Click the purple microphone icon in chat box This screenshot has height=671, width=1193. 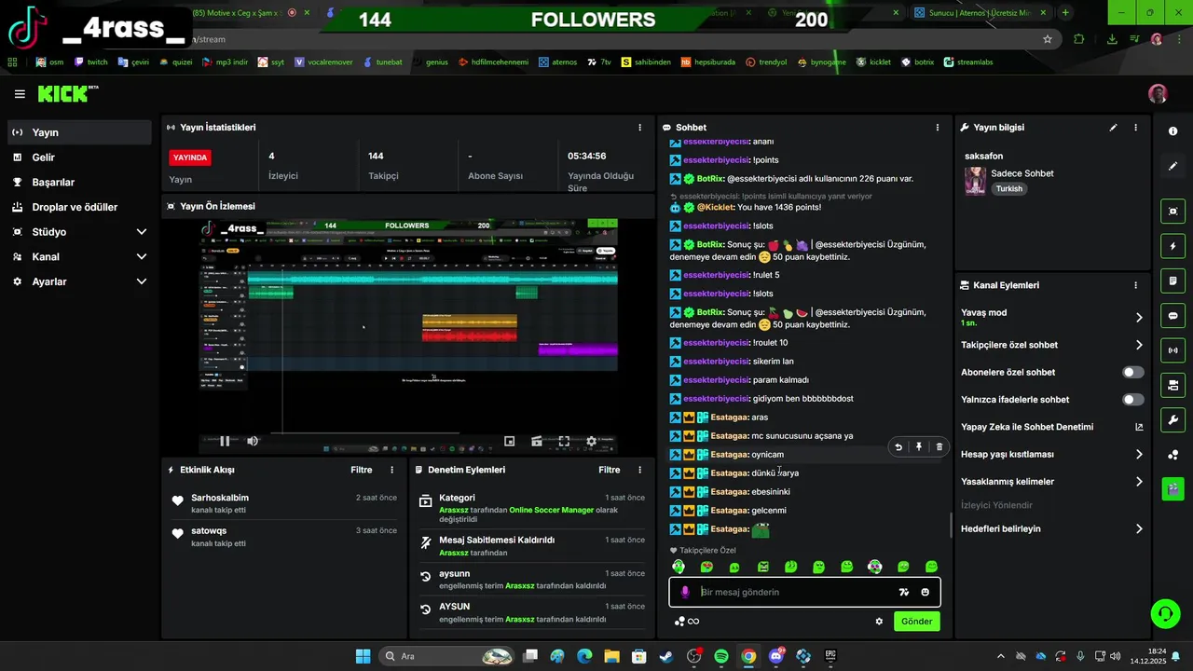(x=685, y=592)
